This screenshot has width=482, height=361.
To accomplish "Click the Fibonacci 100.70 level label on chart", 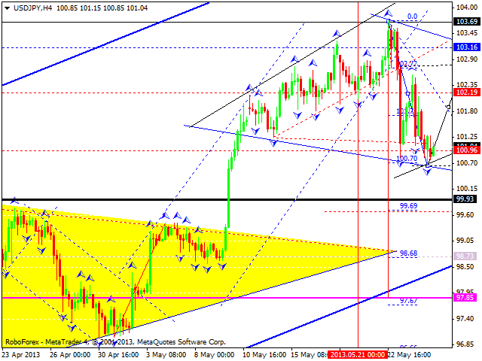I will point(407,159).
